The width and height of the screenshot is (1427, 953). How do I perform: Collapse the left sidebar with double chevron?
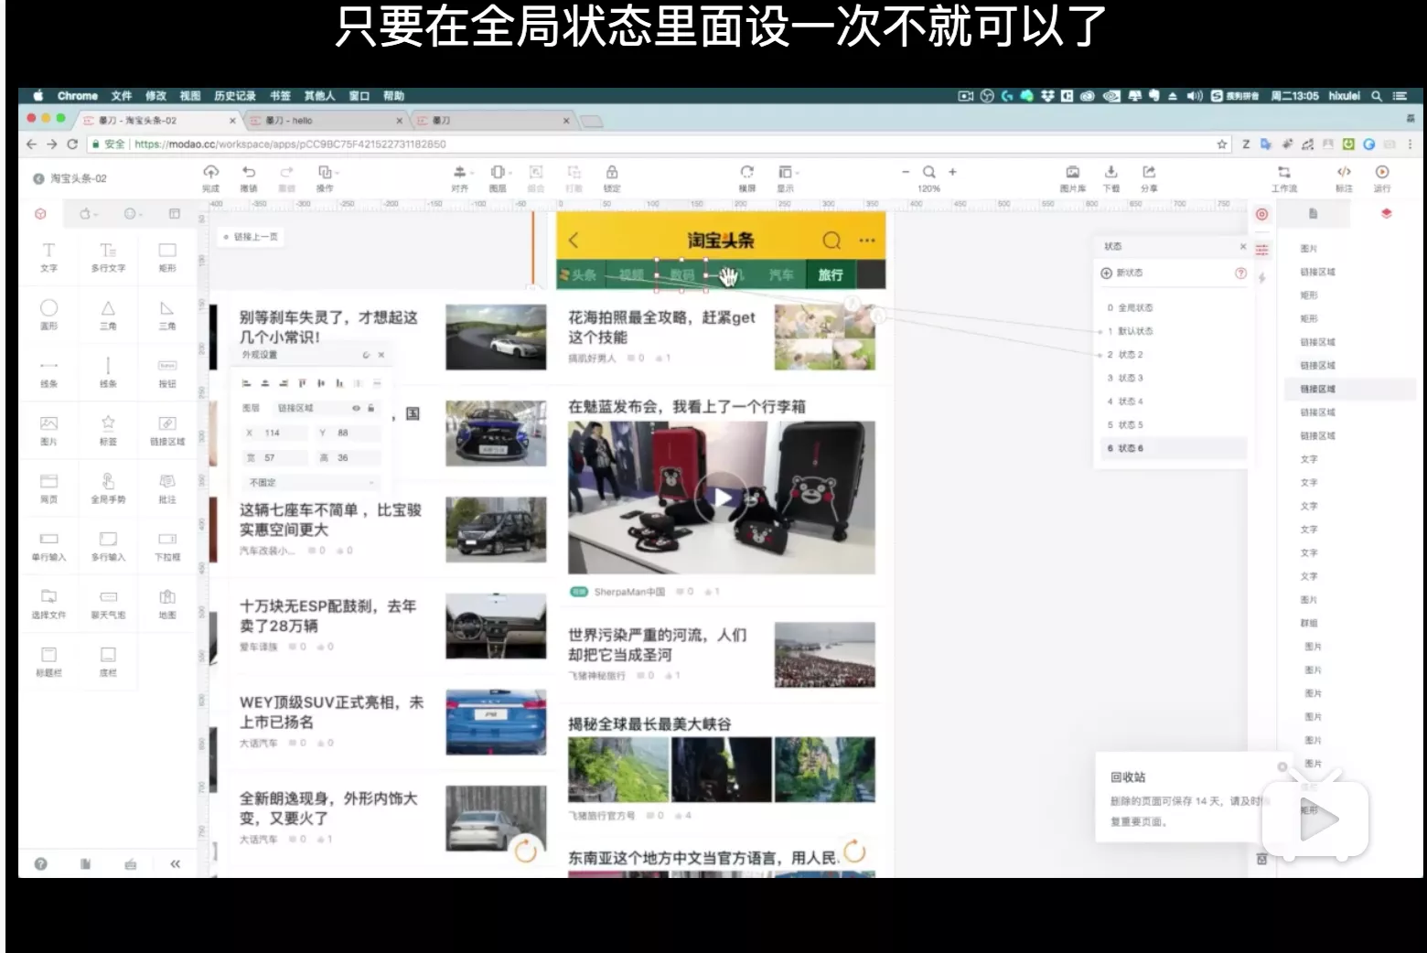coord(175,863)
